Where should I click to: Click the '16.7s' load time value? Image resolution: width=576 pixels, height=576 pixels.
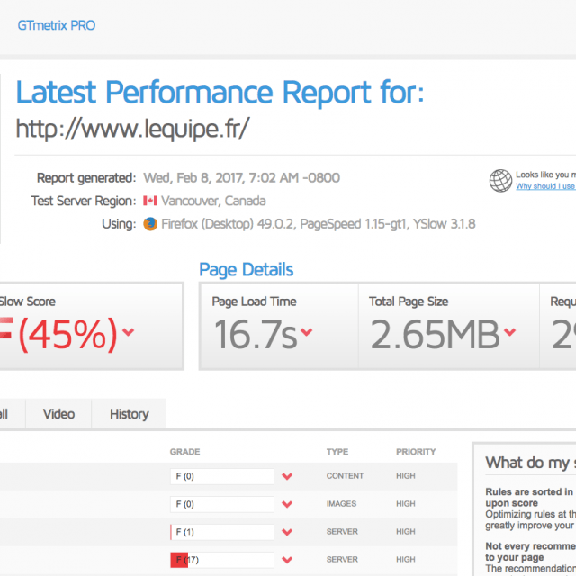(256, 334)
